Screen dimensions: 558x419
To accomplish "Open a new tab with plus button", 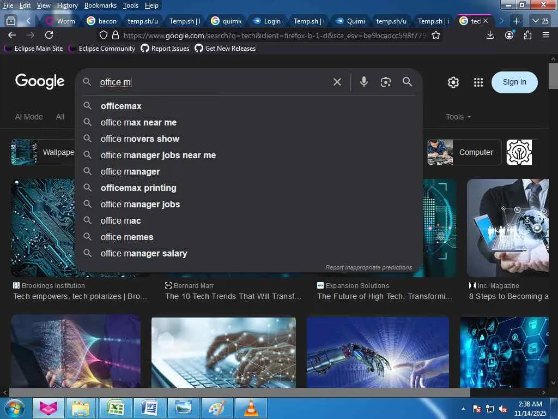I will 517,21.
